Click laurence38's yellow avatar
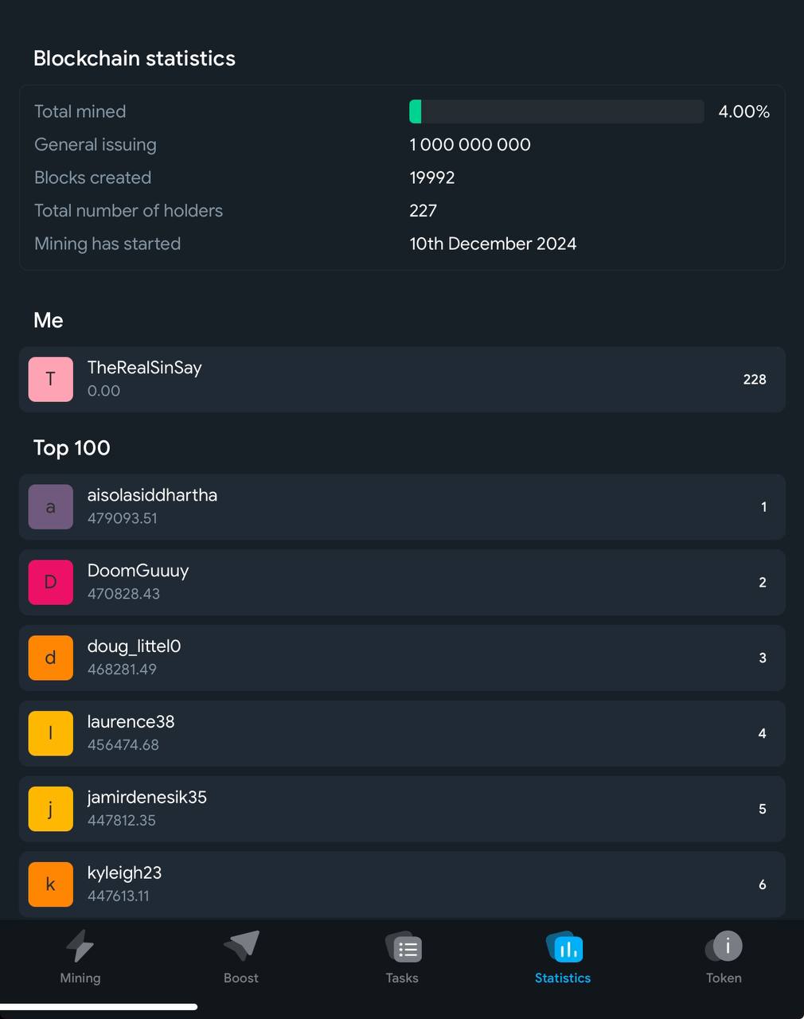Screen dimensions: 804x1019 coord(51,734)
